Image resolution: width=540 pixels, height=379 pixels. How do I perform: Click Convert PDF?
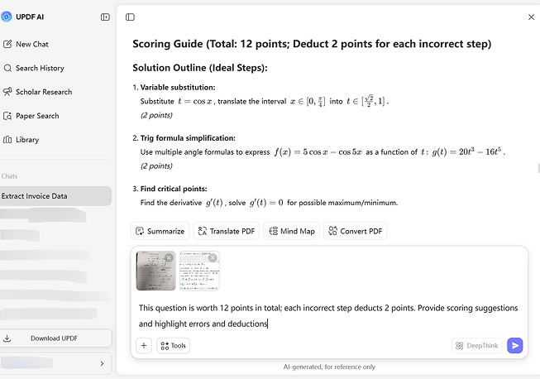tap(355, 231)
